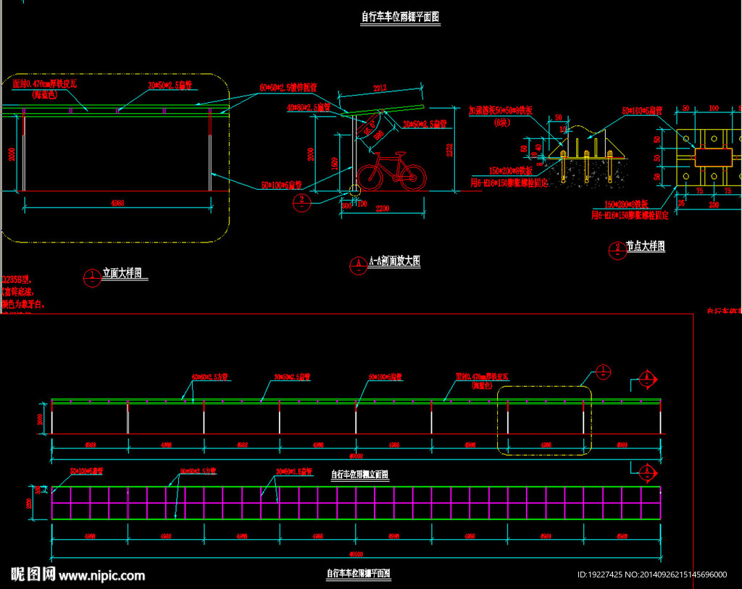Select the 2212 roof dimension text

tap(380, 88)
